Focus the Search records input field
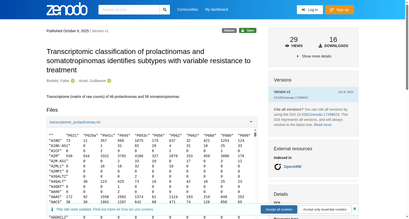409x219 pixels. [129, 10]
